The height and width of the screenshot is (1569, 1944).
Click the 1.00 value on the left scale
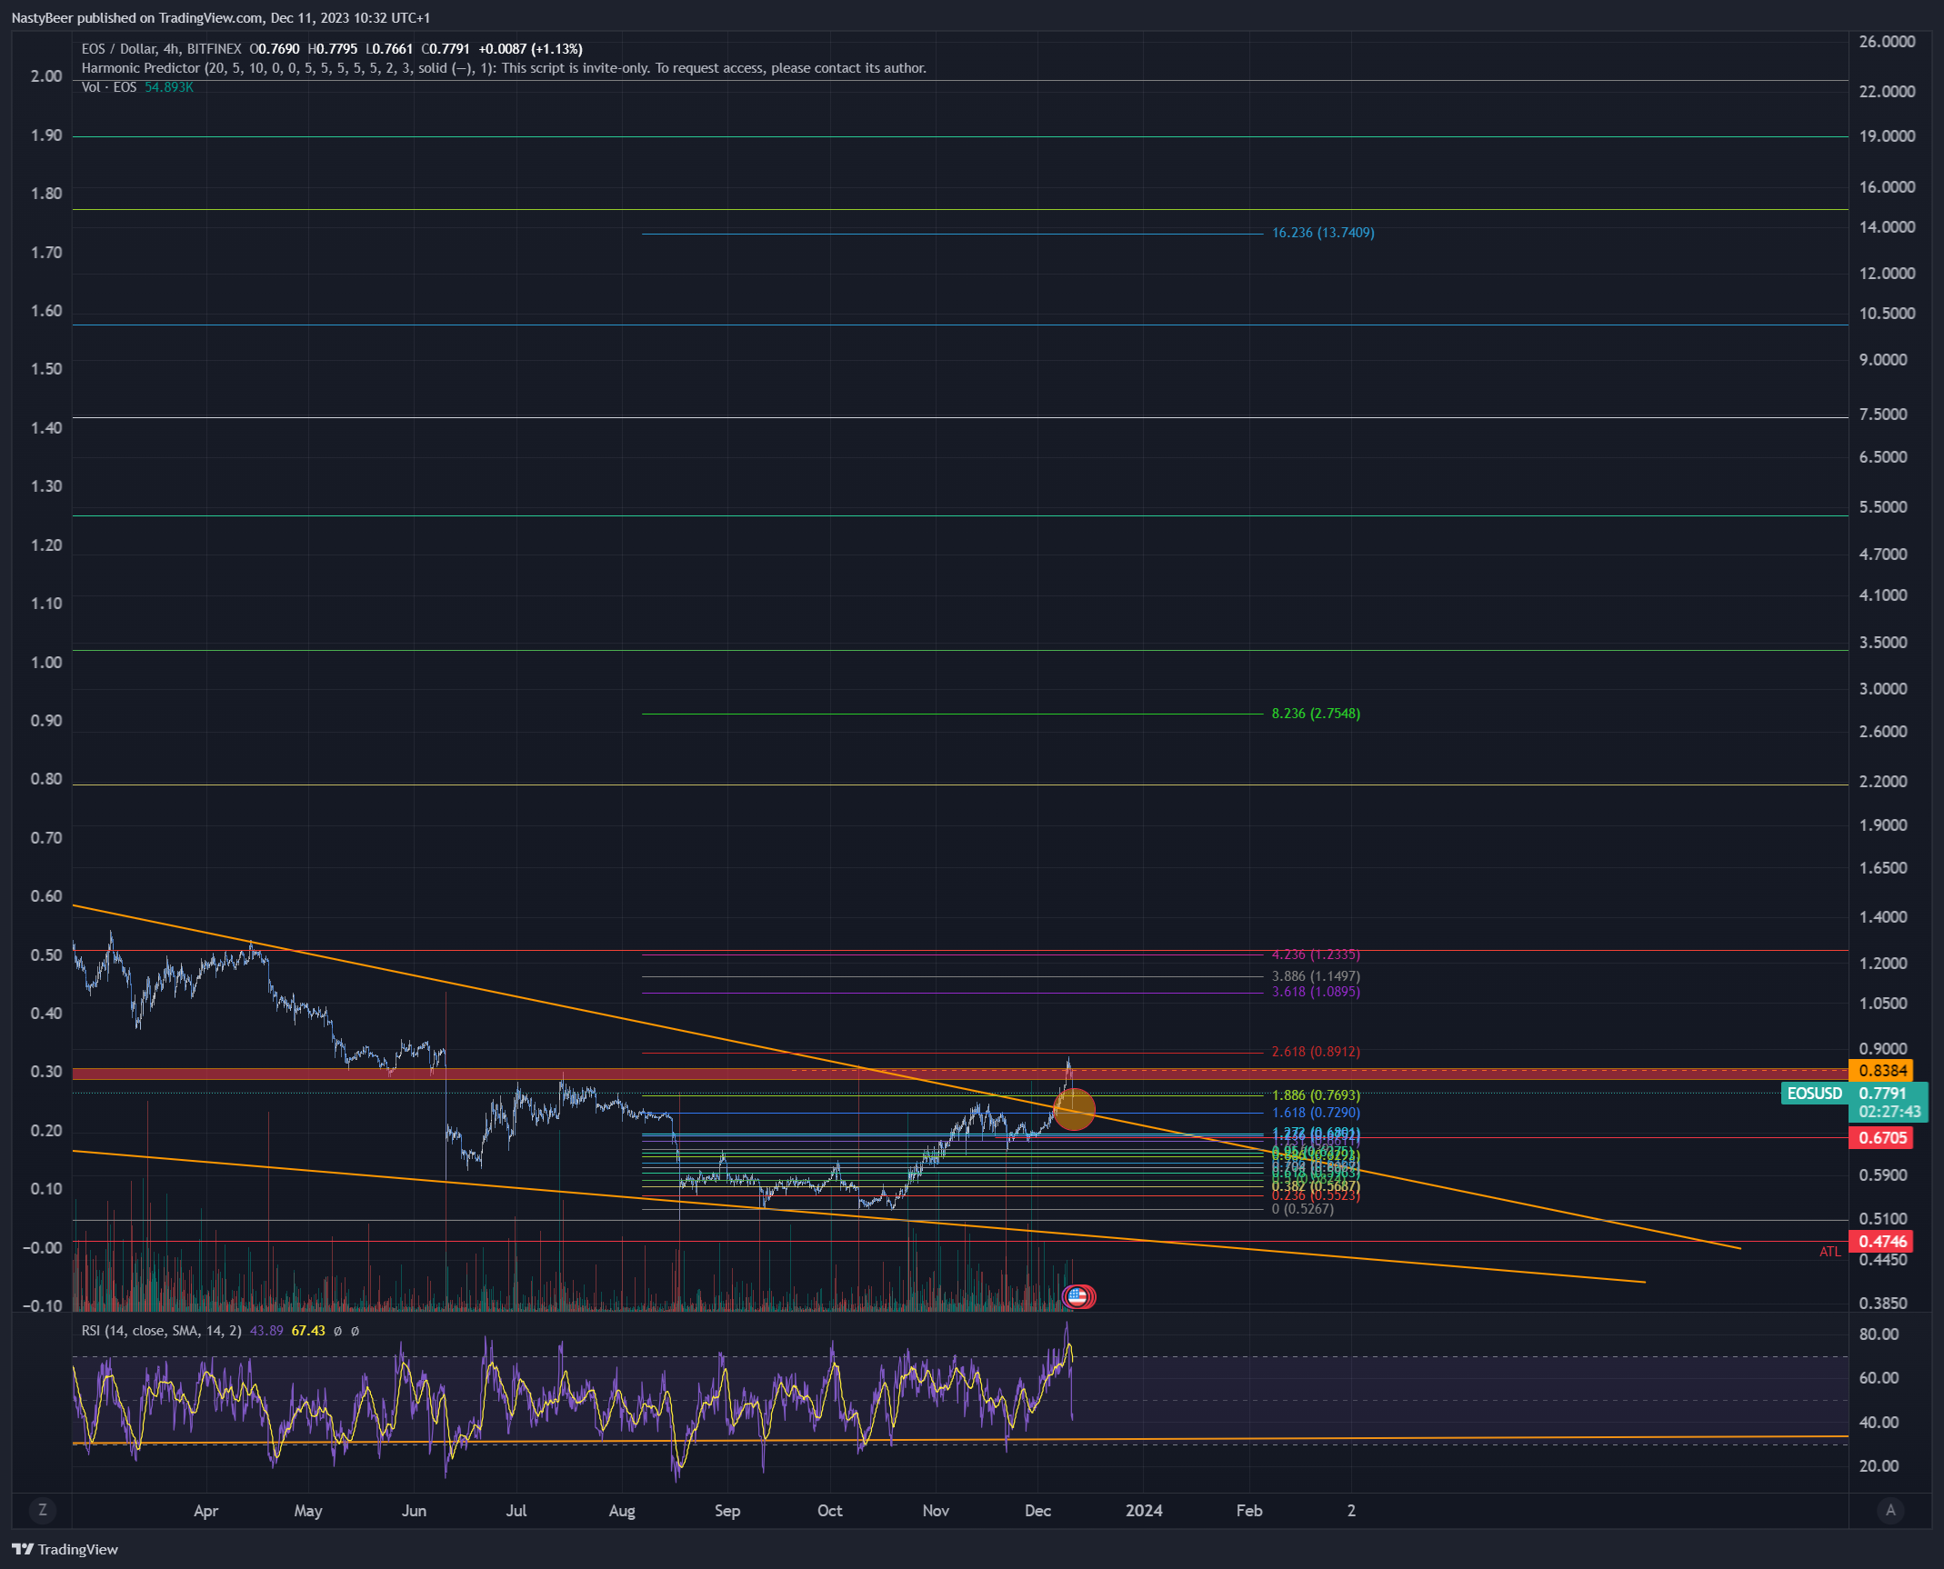point(46,663)
